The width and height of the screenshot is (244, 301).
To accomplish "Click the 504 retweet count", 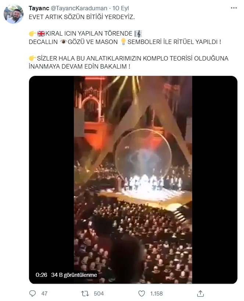I will (99, 294).
